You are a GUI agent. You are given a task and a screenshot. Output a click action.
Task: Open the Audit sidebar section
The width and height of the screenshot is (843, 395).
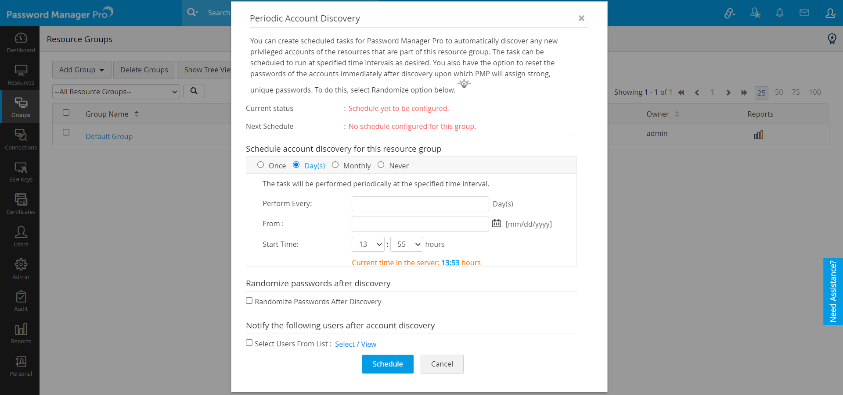(x=21, y=301)
